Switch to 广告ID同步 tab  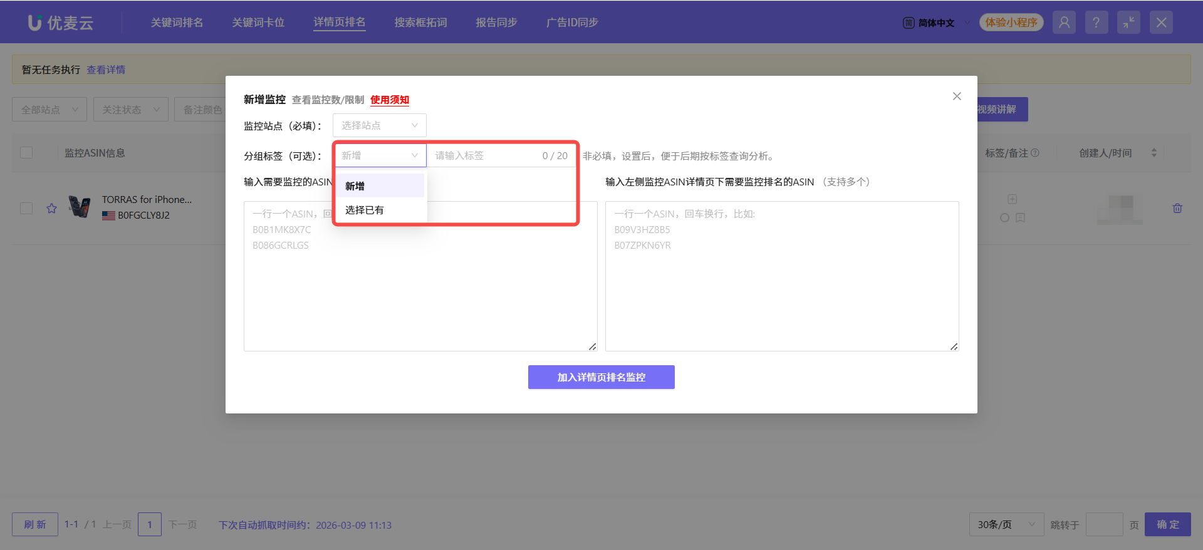(572, 23)
